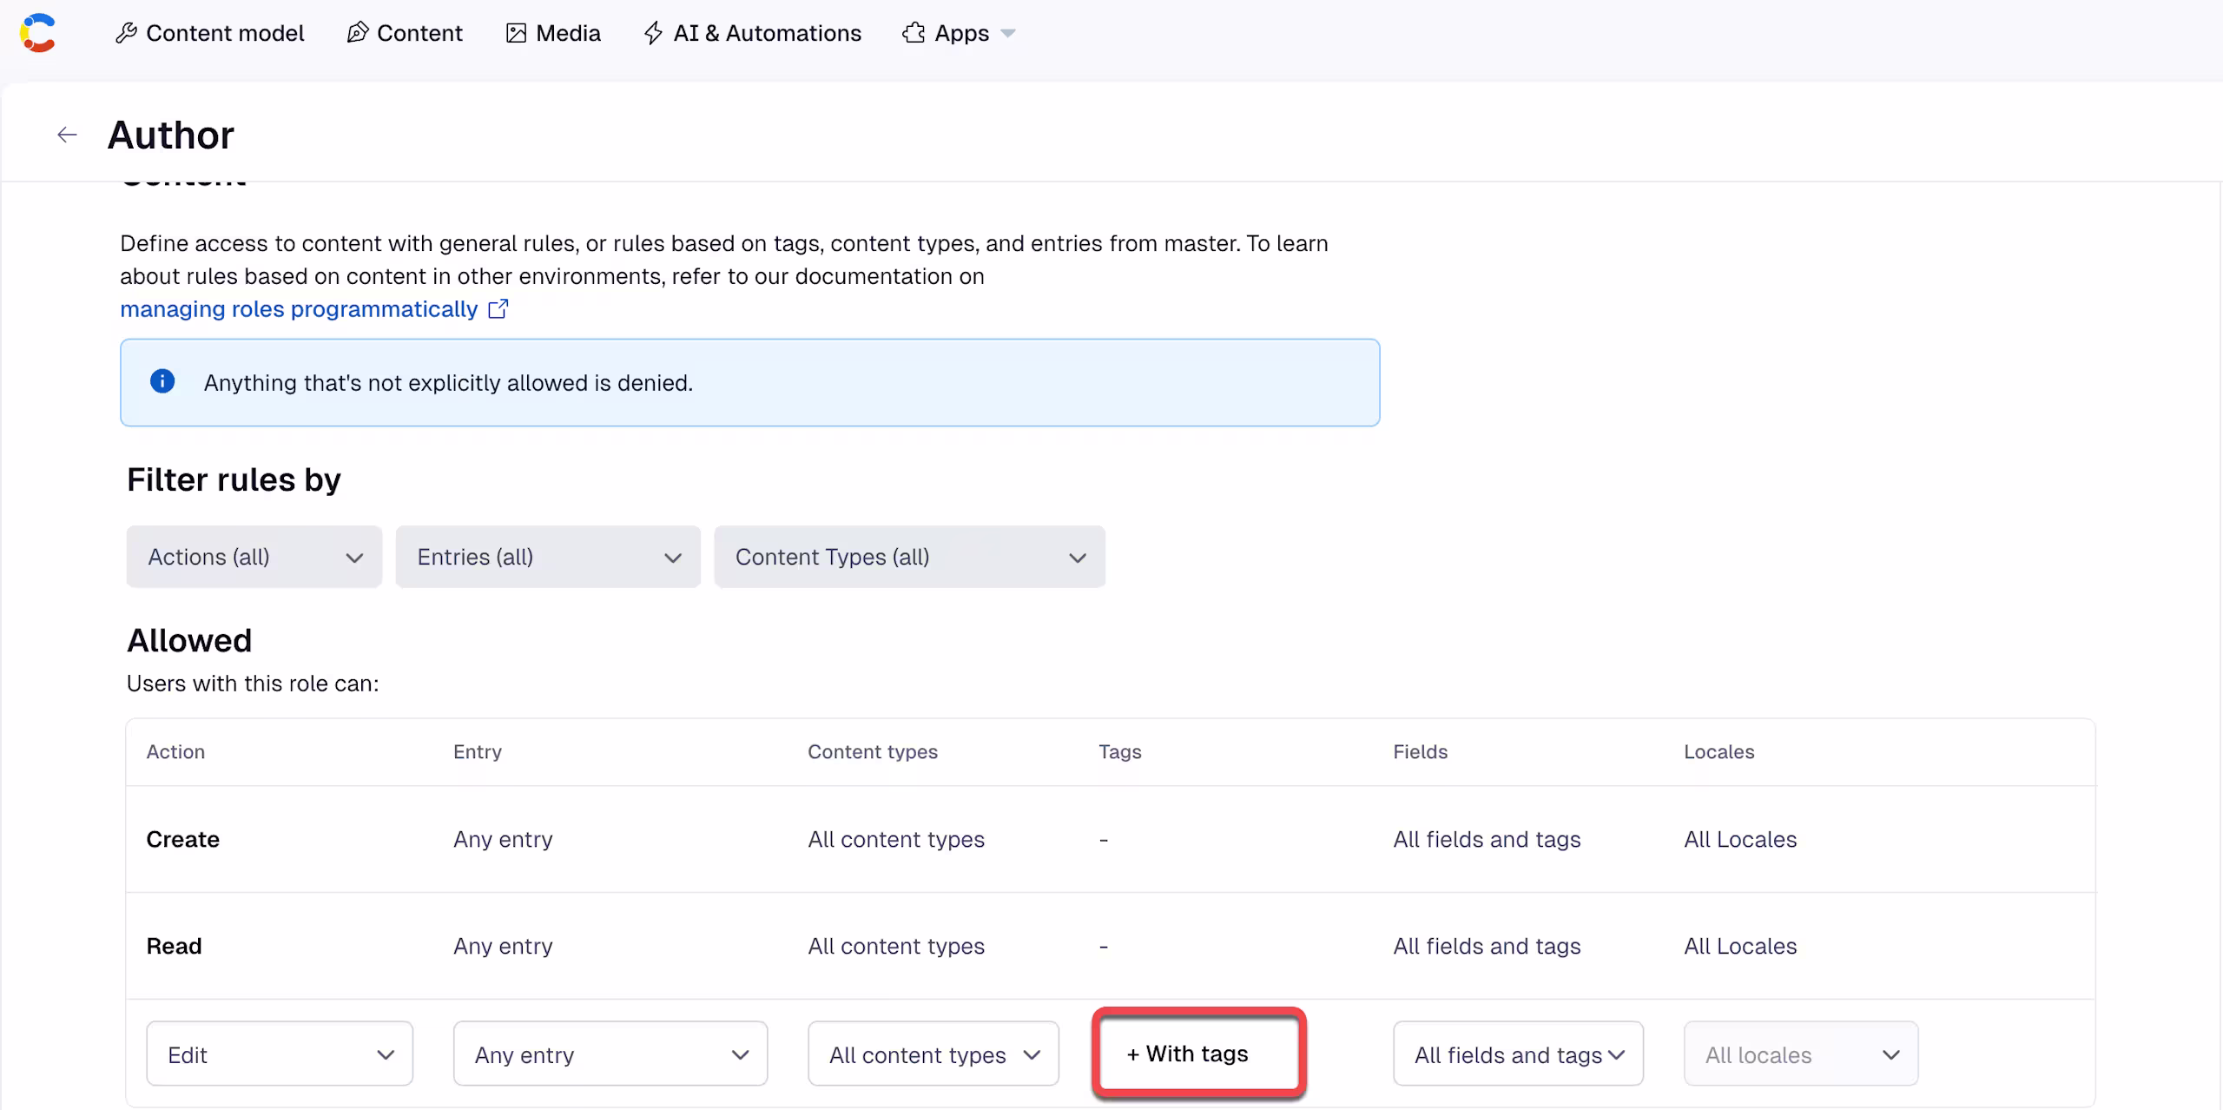Open the All content types dropdown in Edit row

[933, 1054]
